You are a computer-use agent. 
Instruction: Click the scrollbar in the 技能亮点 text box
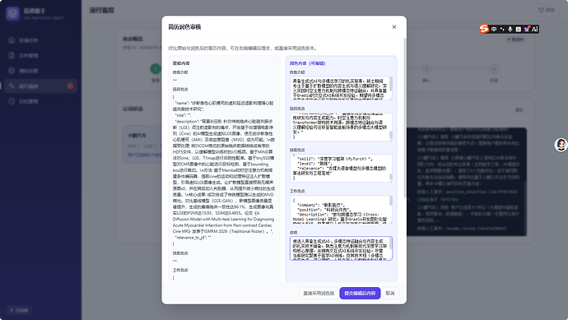(x=391, y=177)
